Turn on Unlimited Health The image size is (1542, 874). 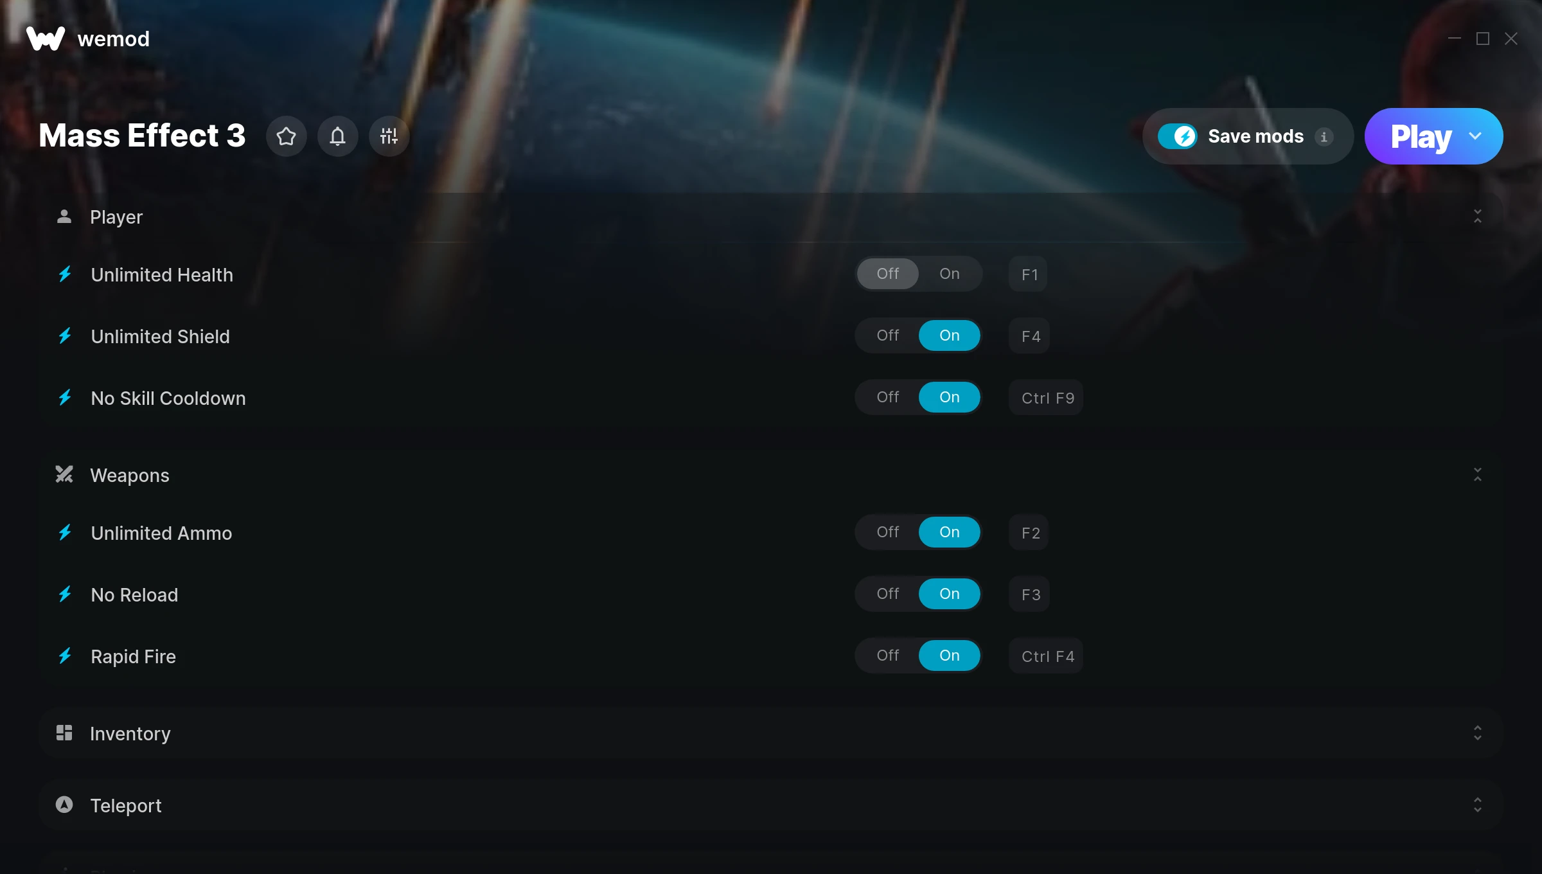(x=950, y=274)
